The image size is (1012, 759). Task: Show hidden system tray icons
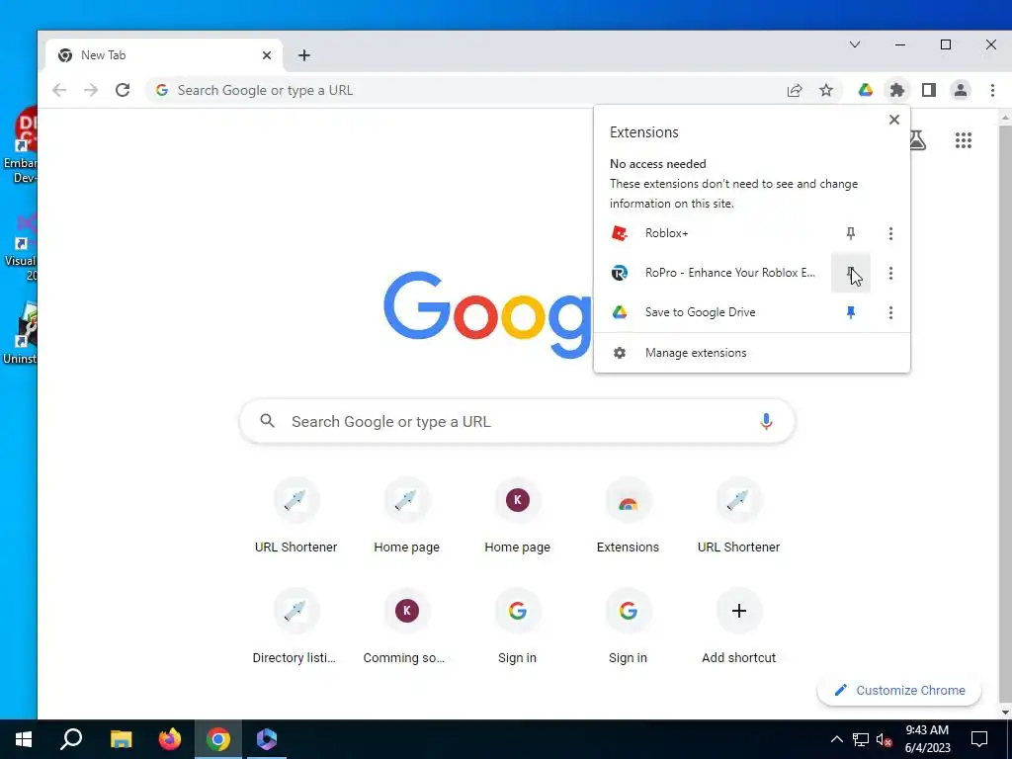coord(836,739)
